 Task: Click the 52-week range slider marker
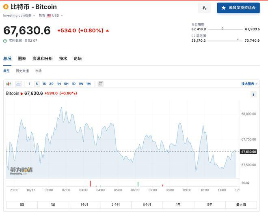pos(238,40)
